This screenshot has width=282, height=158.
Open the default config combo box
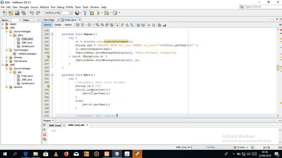tap(58, 13)
